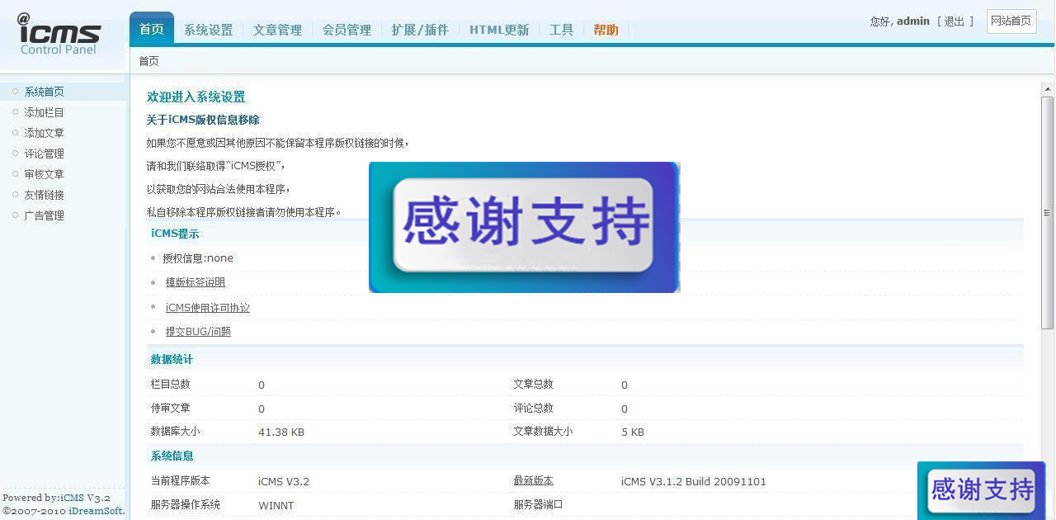Select 系统首页 in the sidebar
Image resolution: width=1056 pixels, height=520 pixels.
[x=45, y=92]
